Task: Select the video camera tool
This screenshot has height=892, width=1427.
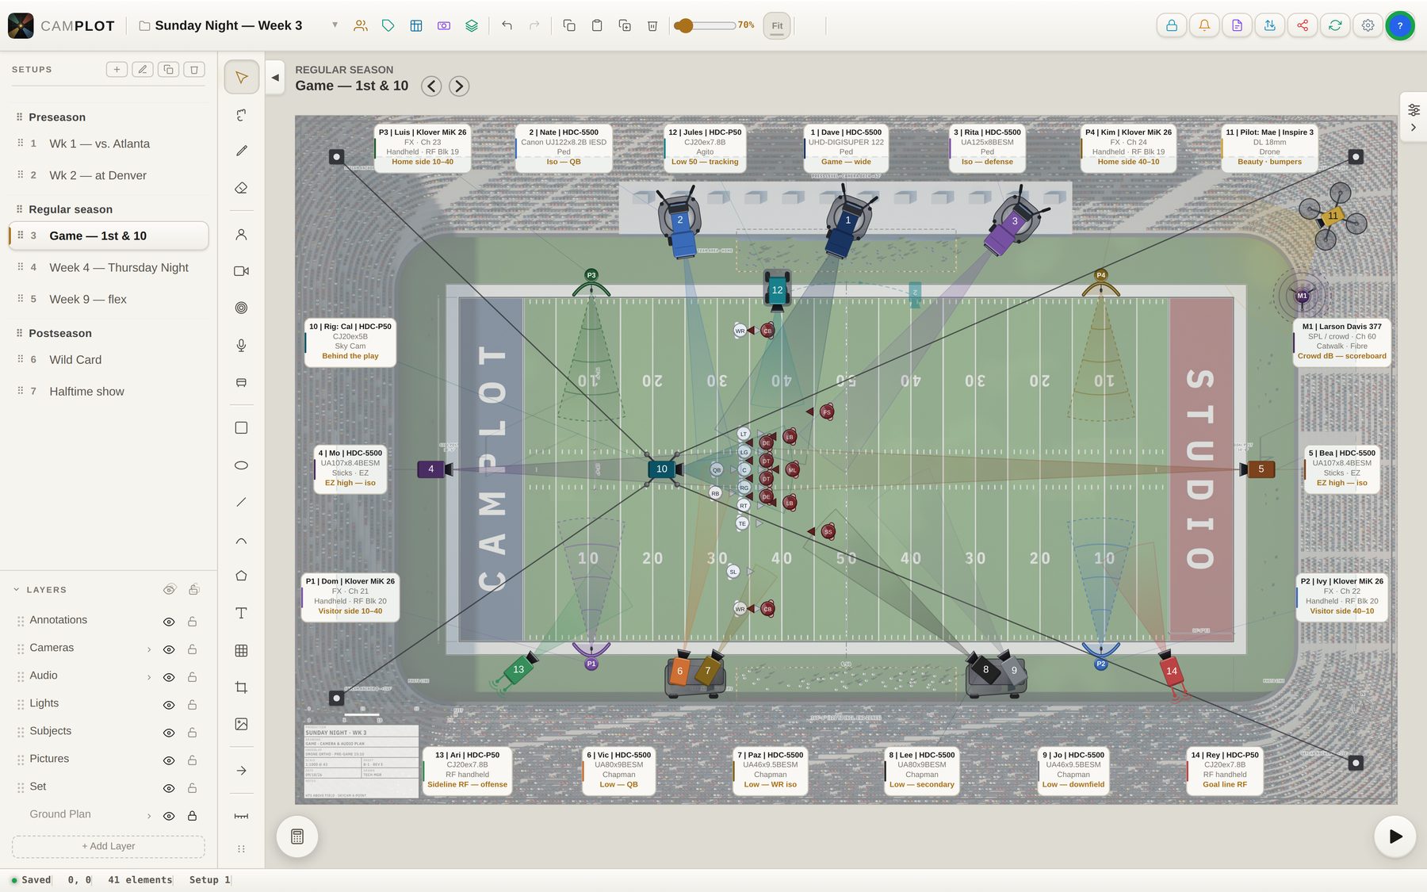Action: 242,271
